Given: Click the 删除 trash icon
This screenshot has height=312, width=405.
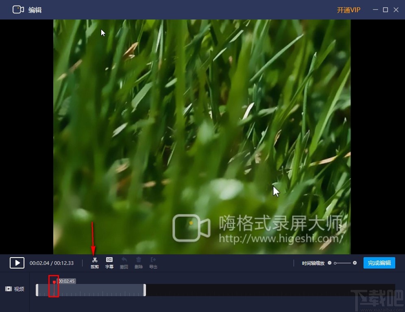Looking at the screenshot, I should click(x=139, y=263).
